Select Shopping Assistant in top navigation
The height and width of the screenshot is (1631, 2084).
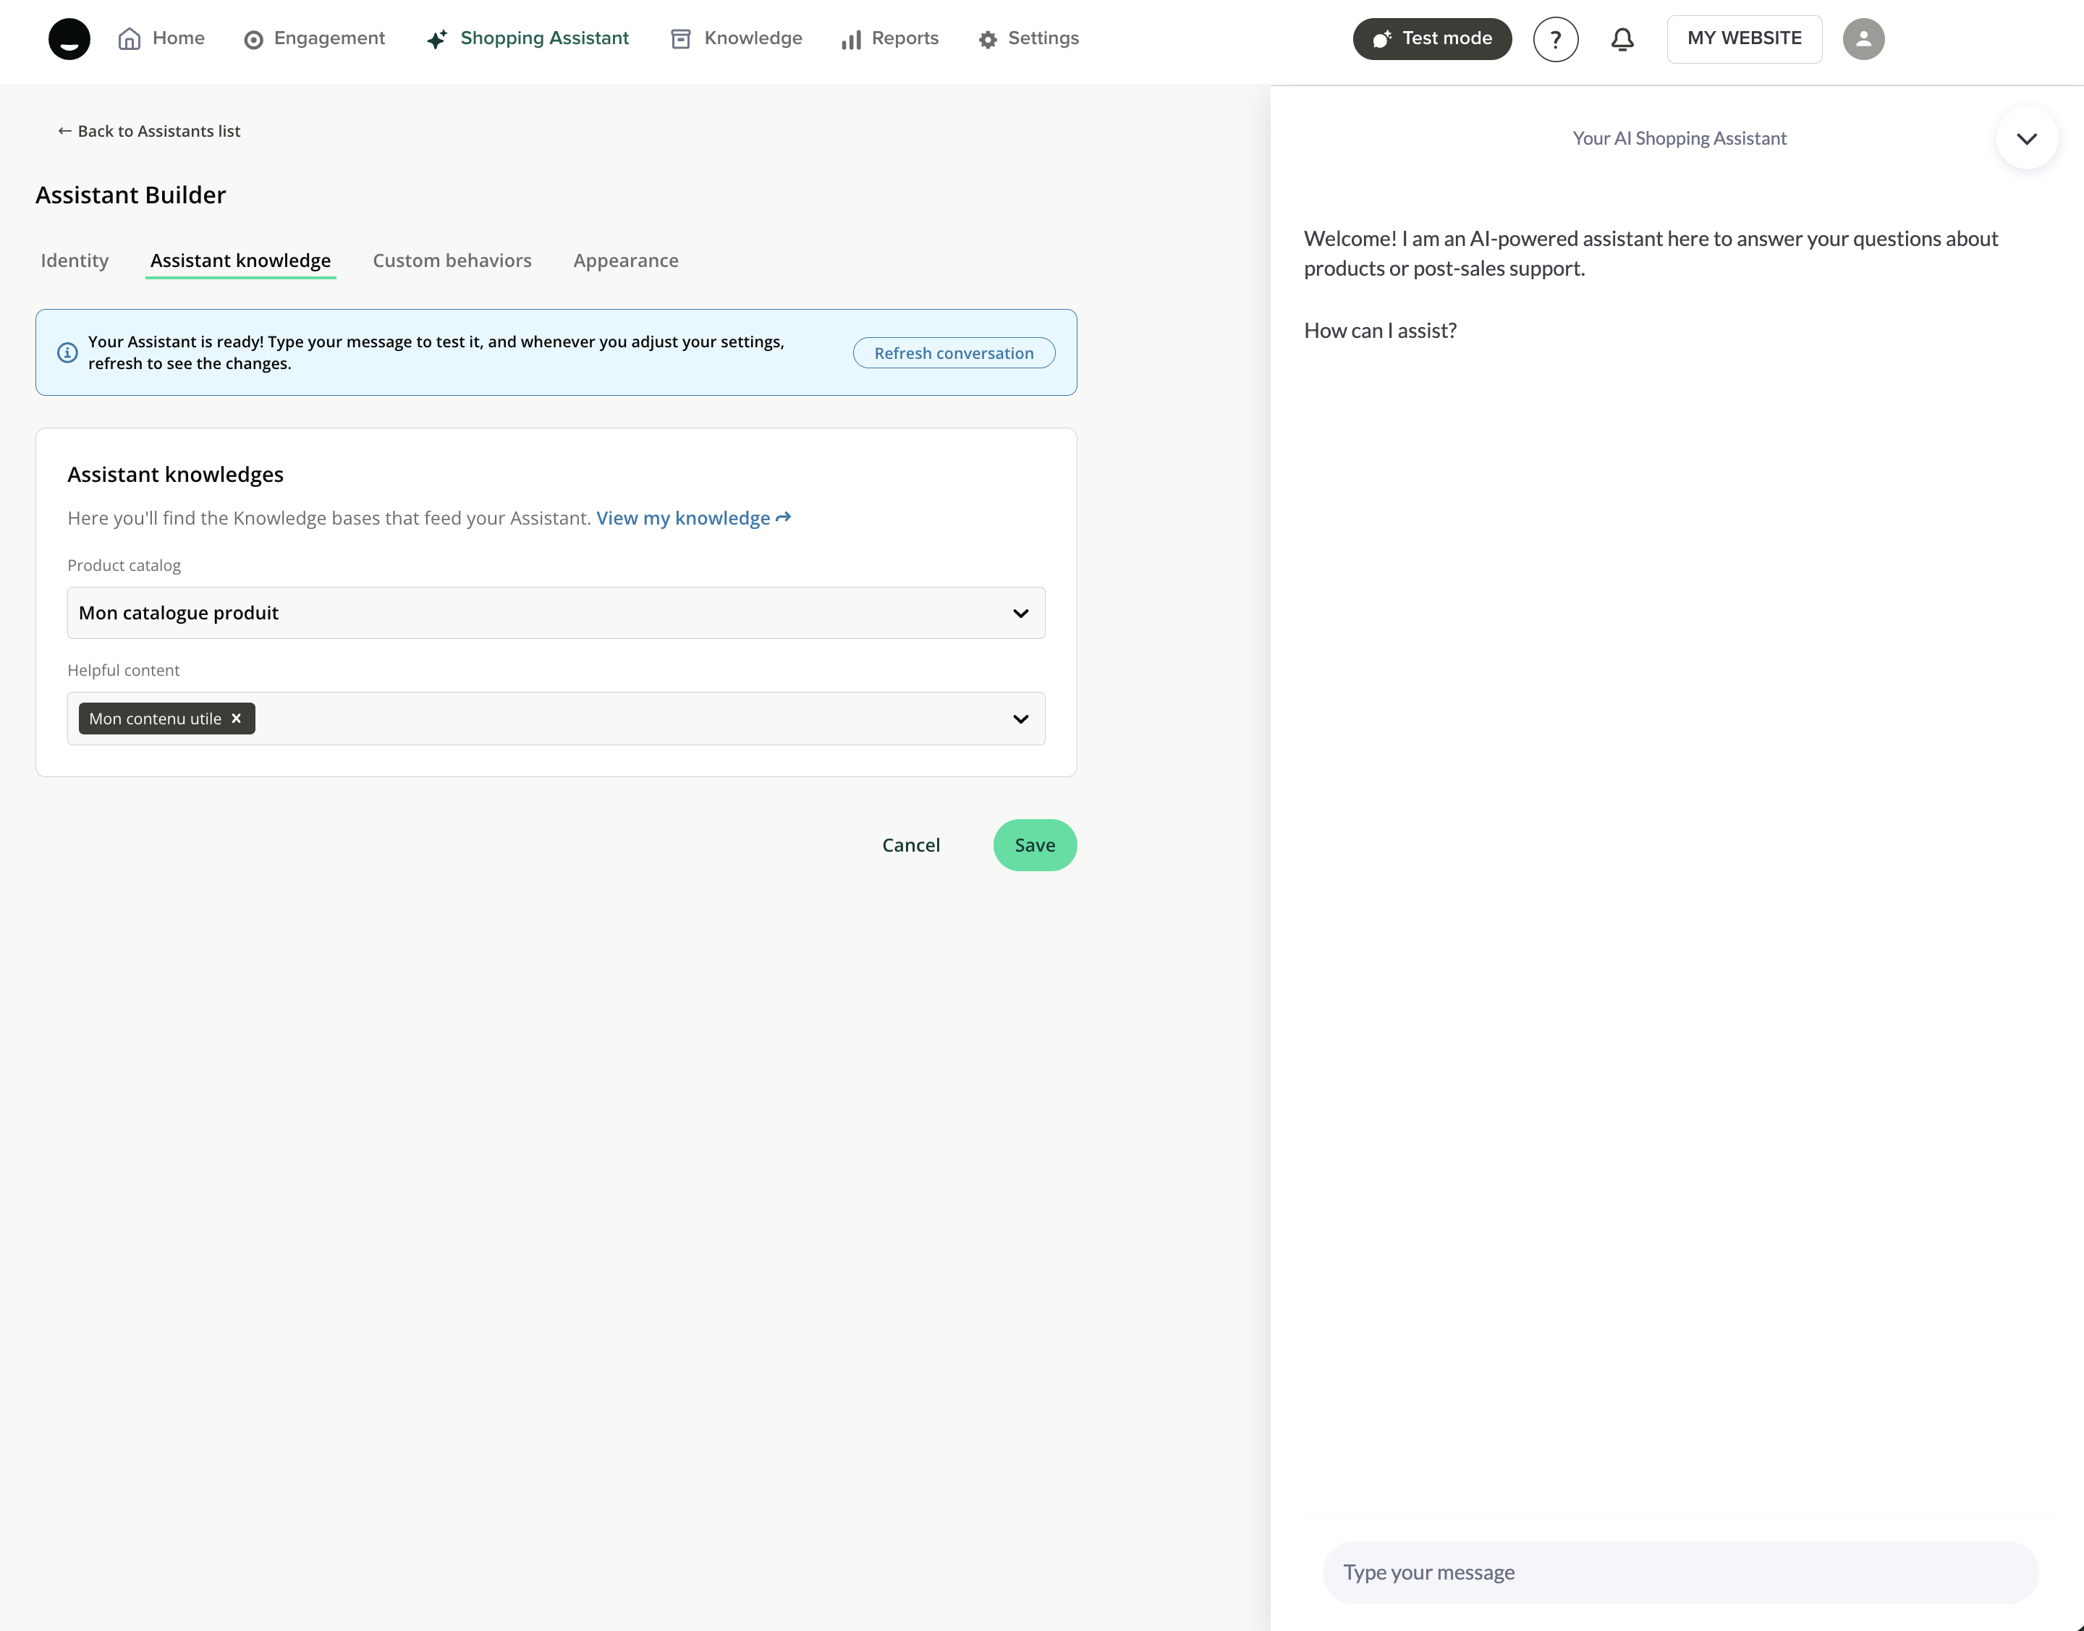(528, 38)
